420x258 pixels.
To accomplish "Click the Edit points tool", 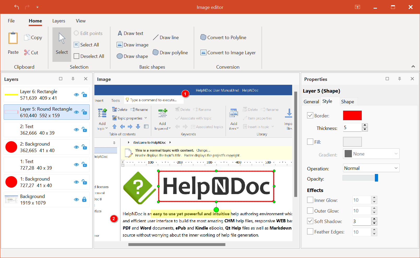I will [88, 33].
